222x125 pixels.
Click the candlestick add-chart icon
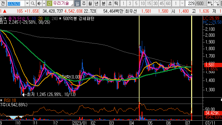[210, 3]
